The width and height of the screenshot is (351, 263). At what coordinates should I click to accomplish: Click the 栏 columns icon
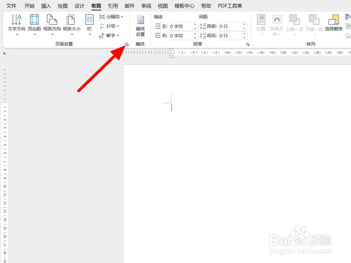(x=90, y=20)
